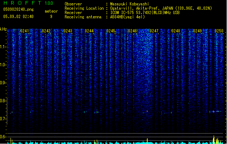Image resolution: width=227 pixels, height=144 pixels.
Task: Click the 0241 time marker
Action: [25, 31]
